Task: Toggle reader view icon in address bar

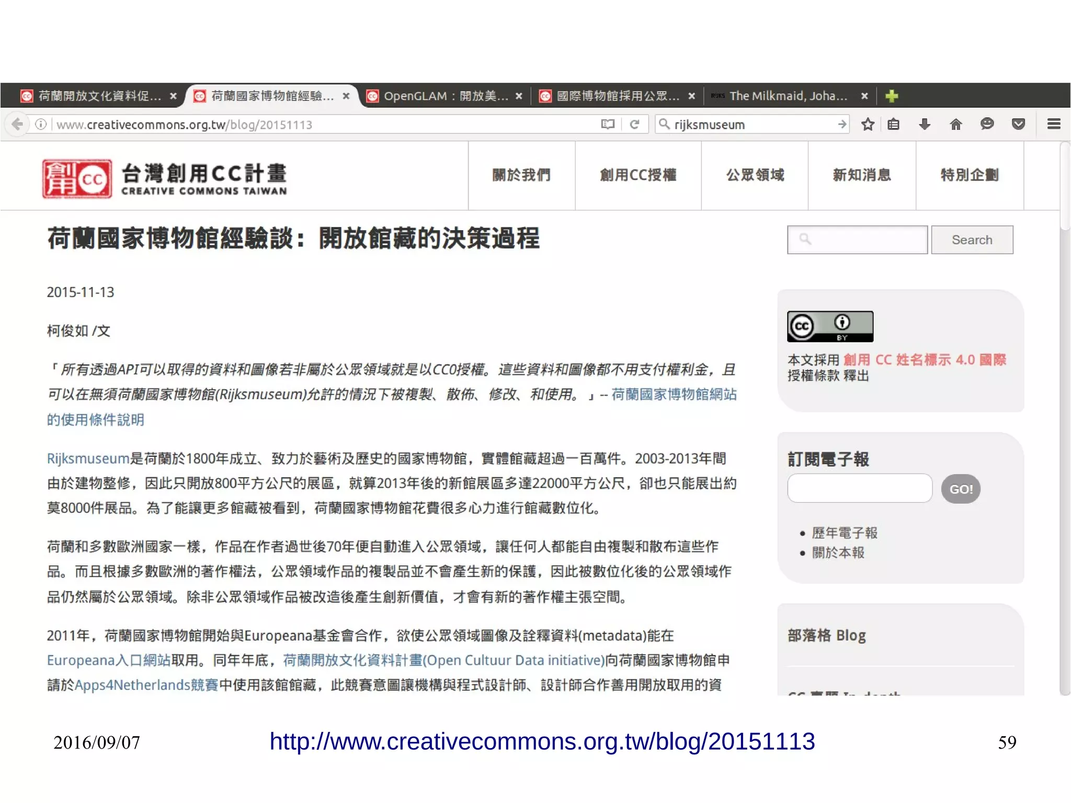Action: coord(607,125)
